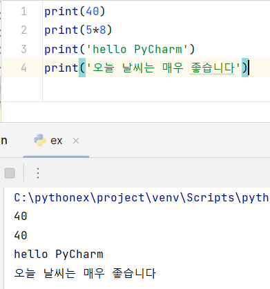Click the stop button in Run panel
The width and height of the screenshot is (270, 289).
point(10,173)
